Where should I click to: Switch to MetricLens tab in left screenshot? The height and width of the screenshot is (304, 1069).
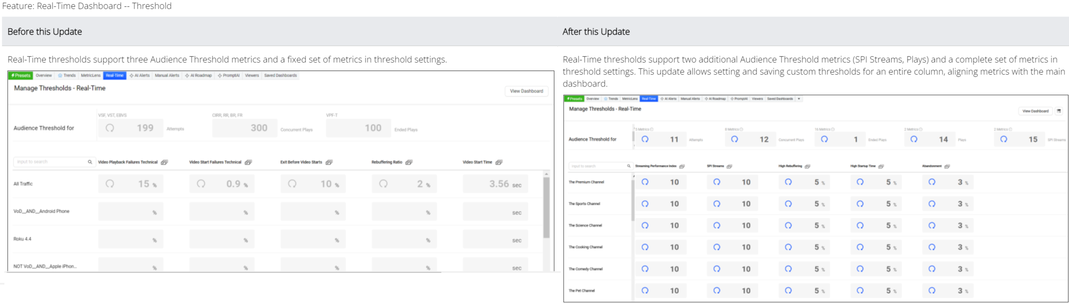click(x=91, y=76)
